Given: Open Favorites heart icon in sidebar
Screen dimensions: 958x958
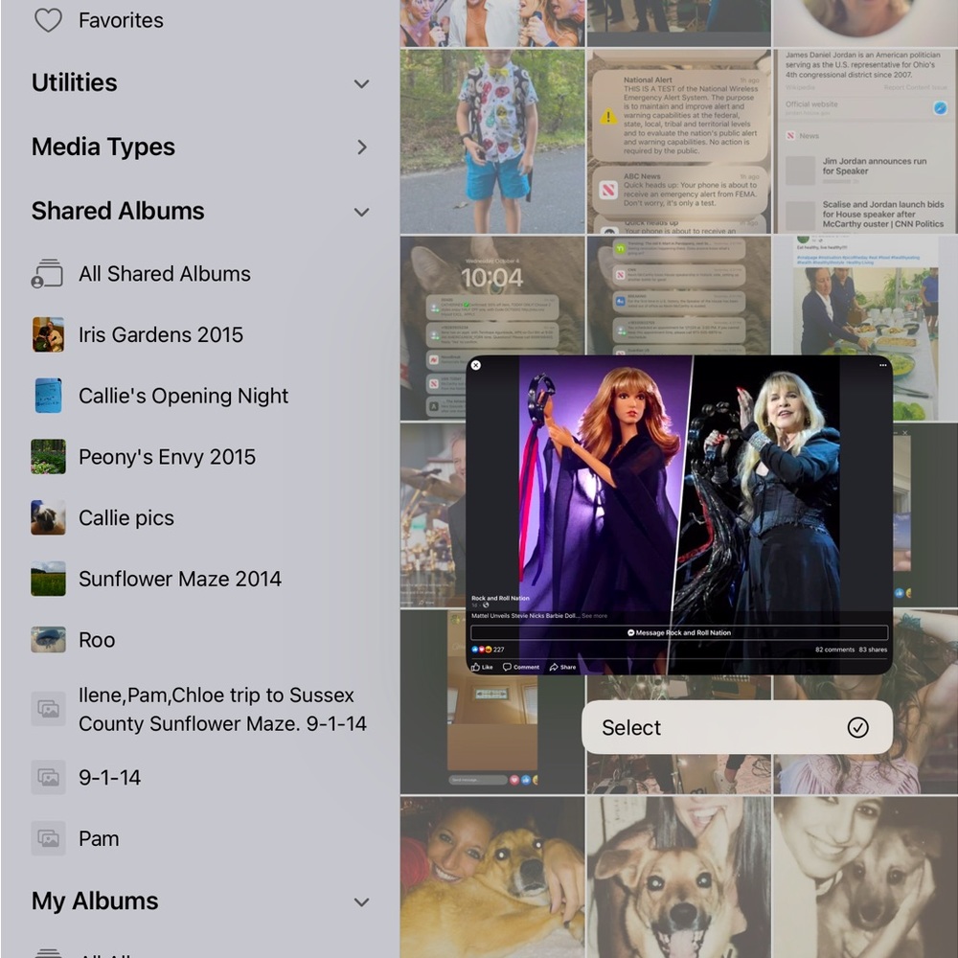Looking at the screenshot, I should click(48, 20).
